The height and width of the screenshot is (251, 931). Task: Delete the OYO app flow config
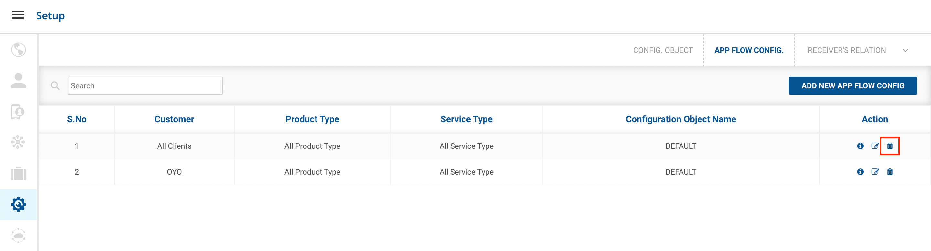tap(889, 172)
